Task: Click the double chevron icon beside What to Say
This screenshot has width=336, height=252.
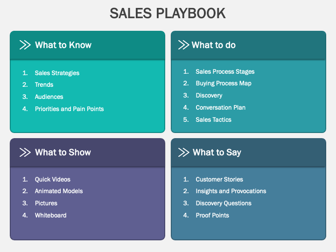Action: pos(184,152)
